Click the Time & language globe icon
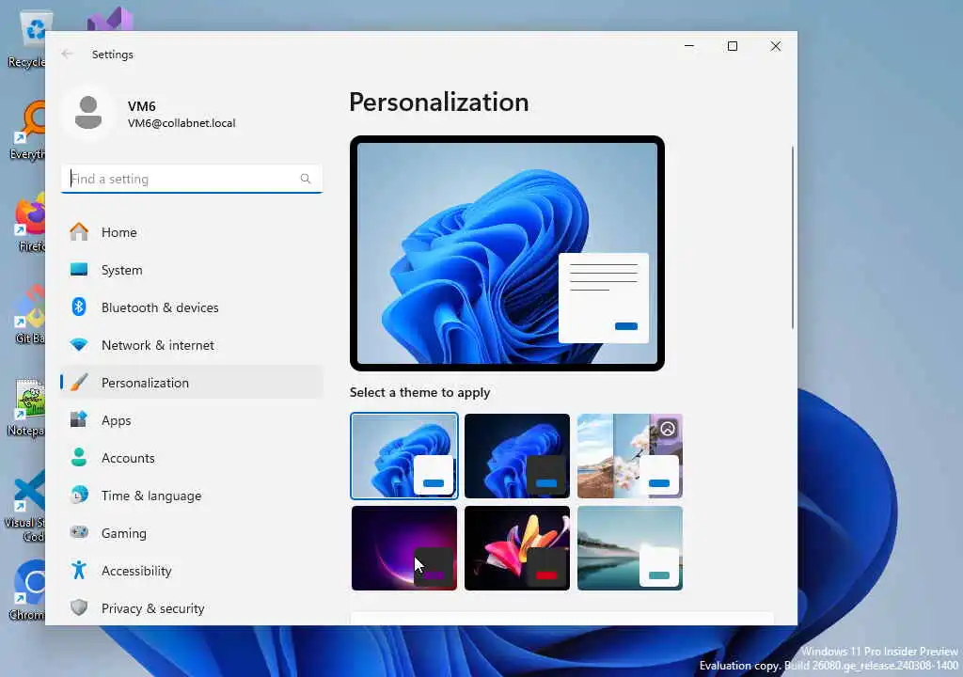Image resolution: width=963 pixels, height=677 pixels. point(79,496)
